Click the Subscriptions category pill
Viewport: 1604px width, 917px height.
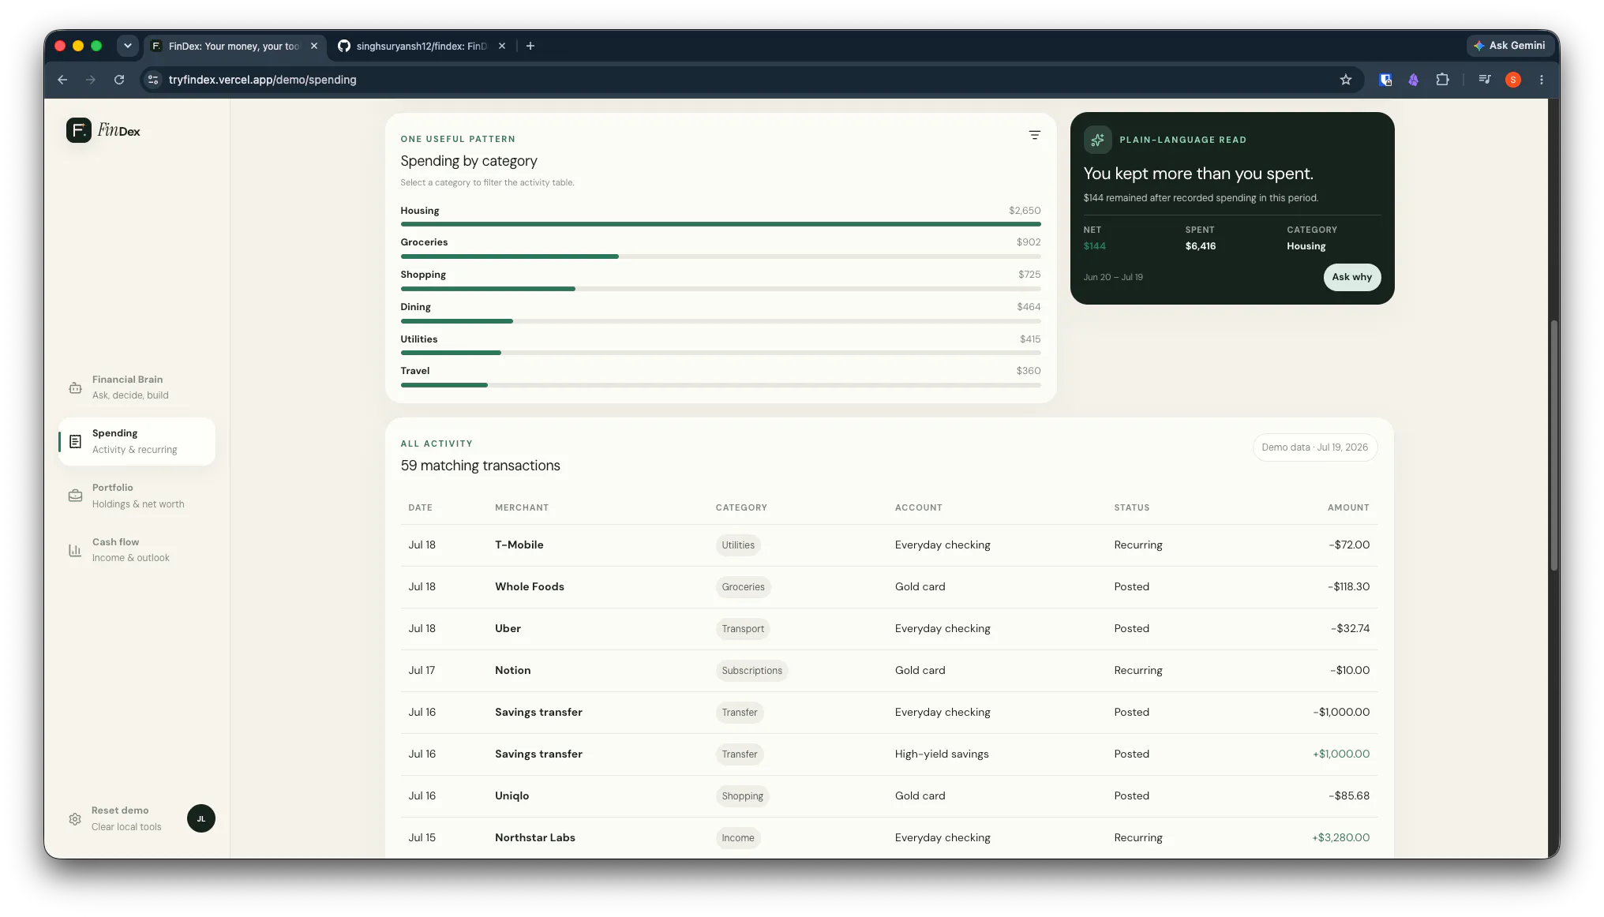click(751, 671)
